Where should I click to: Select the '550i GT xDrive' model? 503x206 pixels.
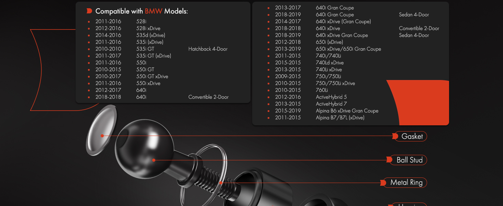click(x=152, y=77)
